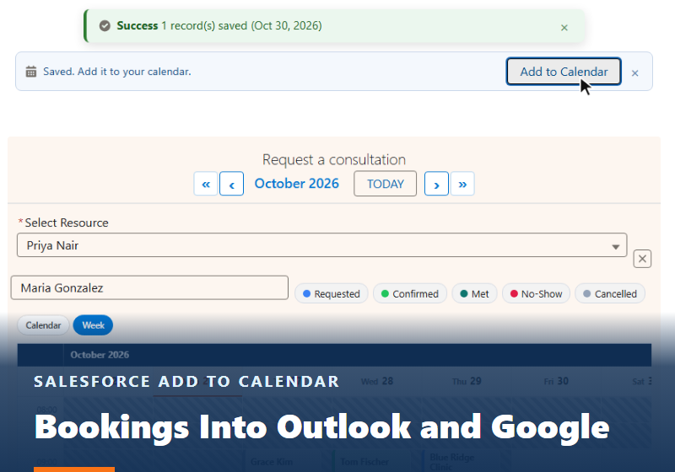675x472 pixels.
Task: Jump back with double left chevron
Action: [x=206, y=184]
